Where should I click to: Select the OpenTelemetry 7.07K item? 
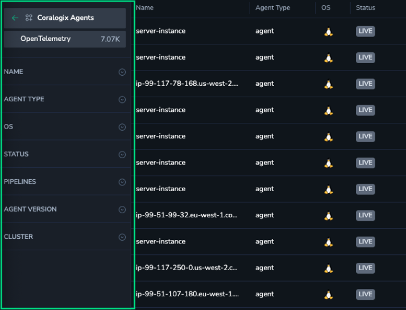[x=65, y=39]
